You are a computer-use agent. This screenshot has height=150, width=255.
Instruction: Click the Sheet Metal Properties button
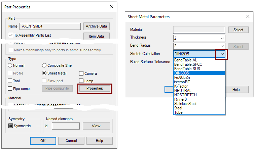point(95,88)
